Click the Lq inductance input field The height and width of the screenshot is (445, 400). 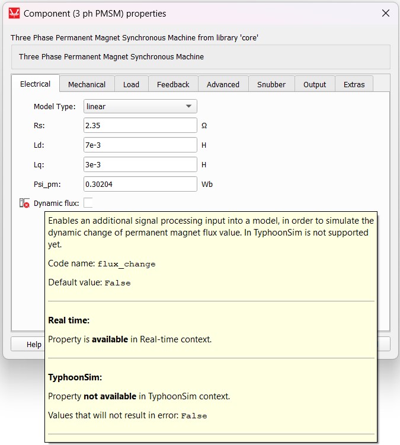click(140, 164)
